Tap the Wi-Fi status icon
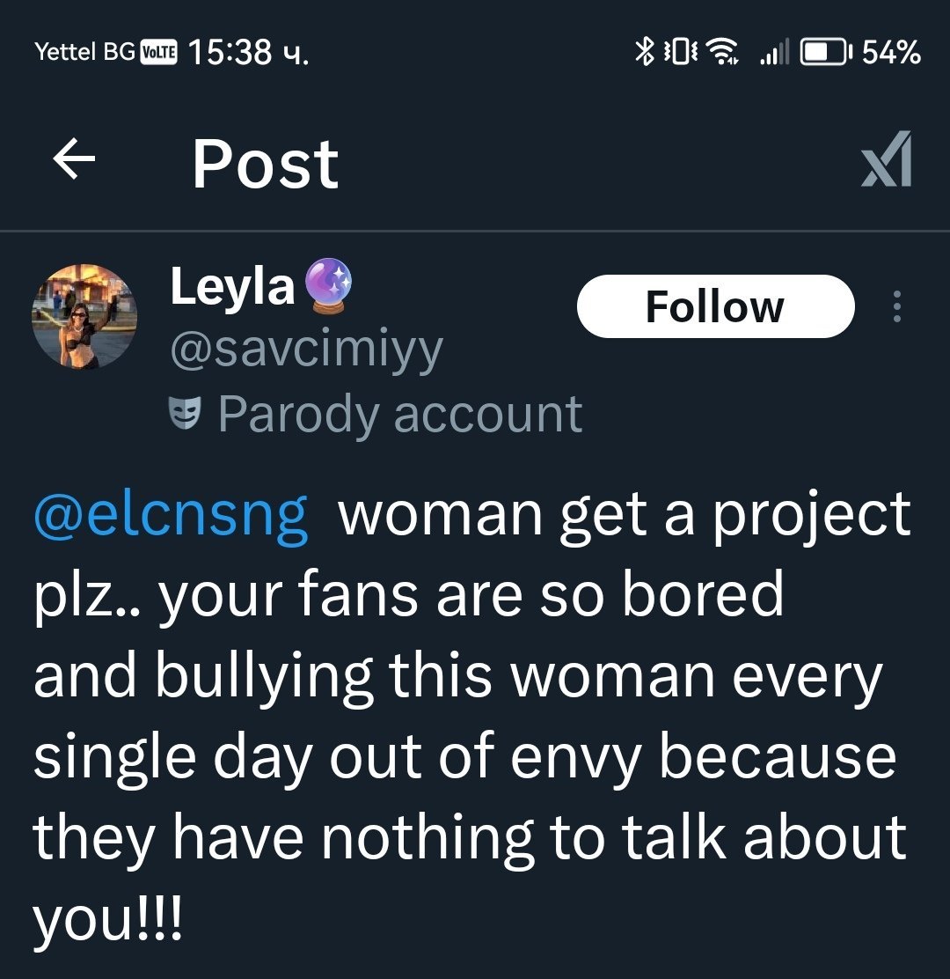The width and height of the screenshot is (950, 979). tap(723, 53)
